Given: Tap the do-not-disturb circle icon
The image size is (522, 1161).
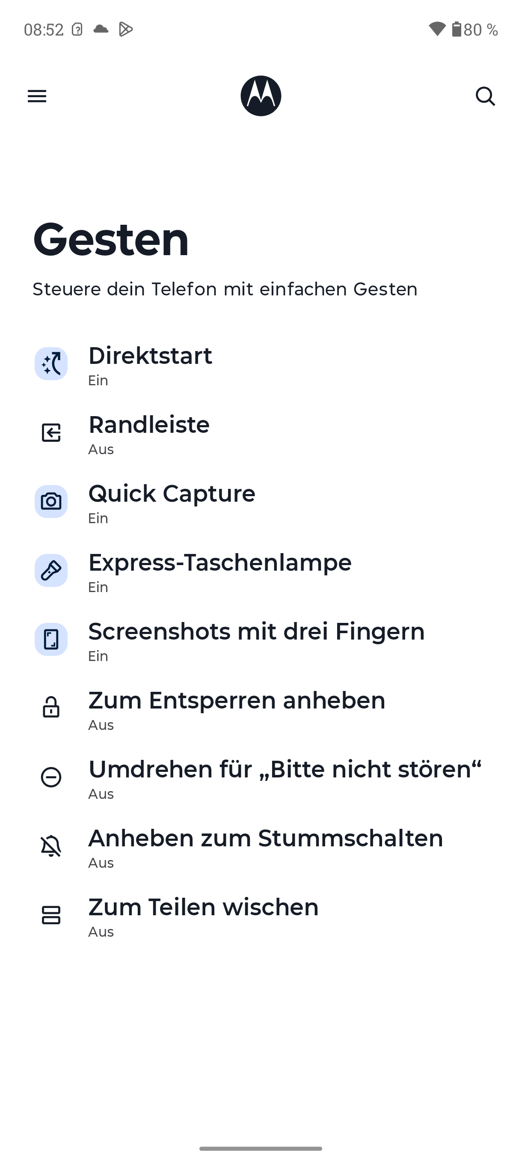Looking at the screenshot, I should click(x=51, y=777).
